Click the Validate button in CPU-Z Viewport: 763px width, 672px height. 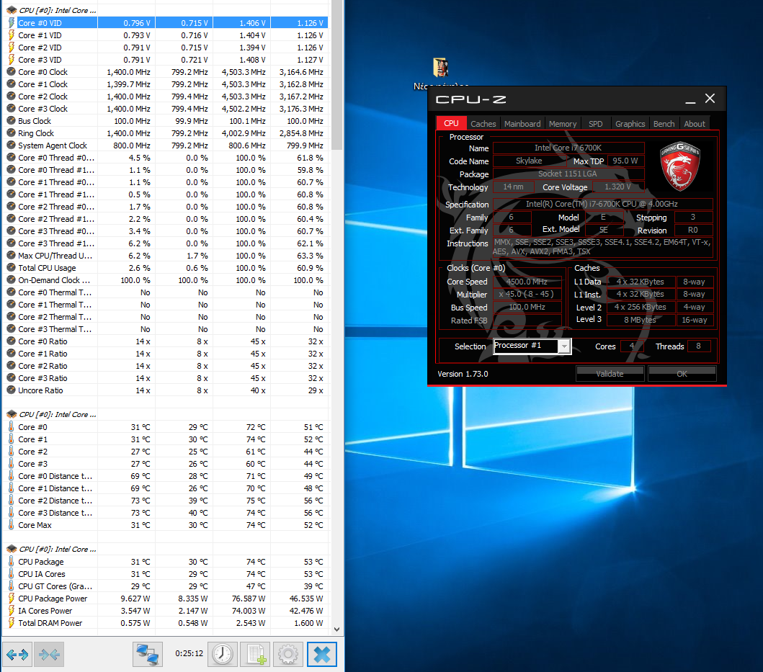pyautogui.click(x=610, y=374)
